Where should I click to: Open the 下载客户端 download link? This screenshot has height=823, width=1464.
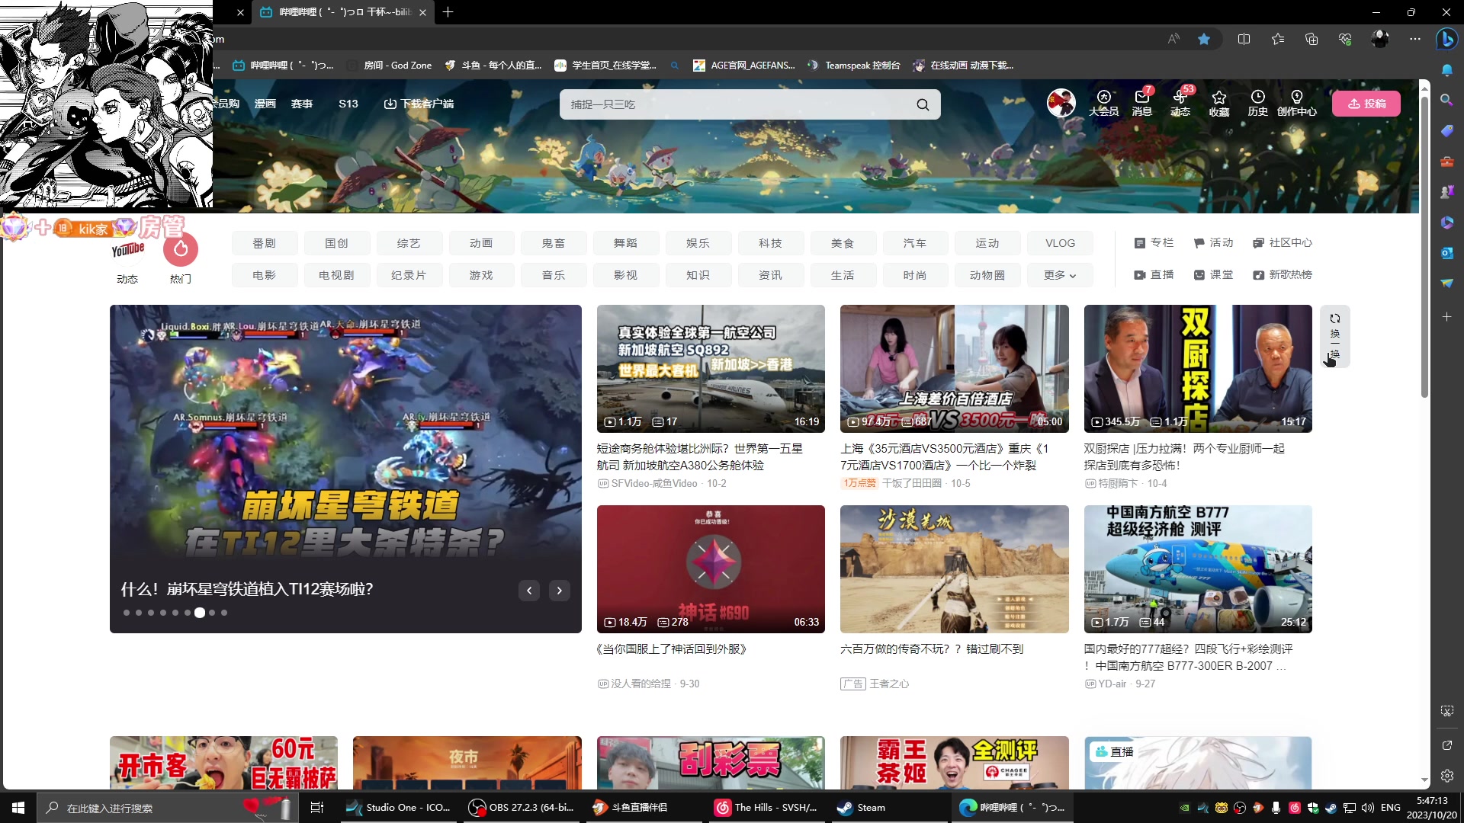pyautogui.click(x=419, y=104)
